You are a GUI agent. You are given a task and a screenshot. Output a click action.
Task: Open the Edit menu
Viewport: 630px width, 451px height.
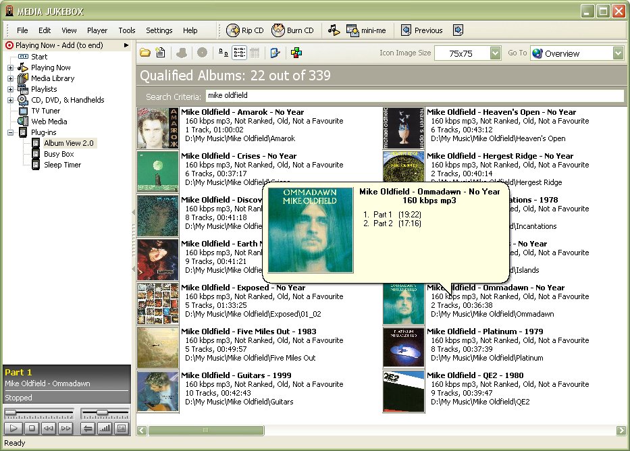(x=45, y=30)
